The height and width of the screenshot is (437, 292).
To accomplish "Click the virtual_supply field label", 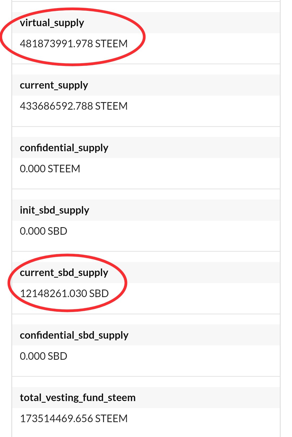I will pos(52,23).
